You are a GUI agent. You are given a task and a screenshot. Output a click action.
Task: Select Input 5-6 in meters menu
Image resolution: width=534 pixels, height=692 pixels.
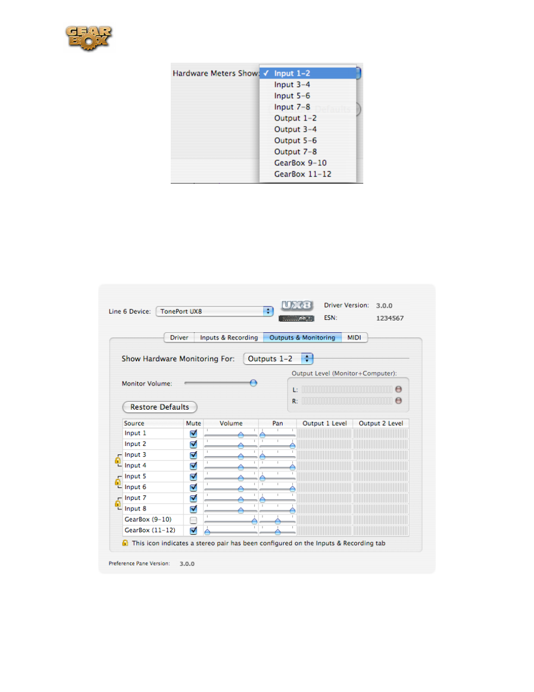(308, 96)
